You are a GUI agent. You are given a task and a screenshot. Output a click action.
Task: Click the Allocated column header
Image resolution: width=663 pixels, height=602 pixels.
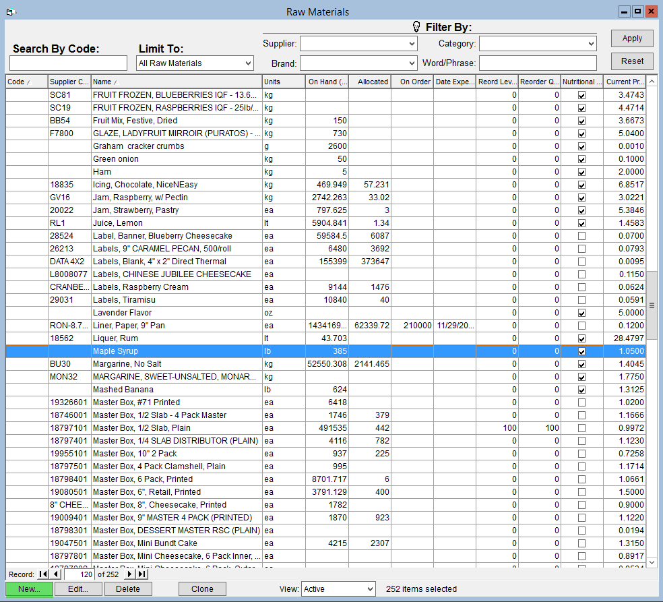click(x=369, y=82)
